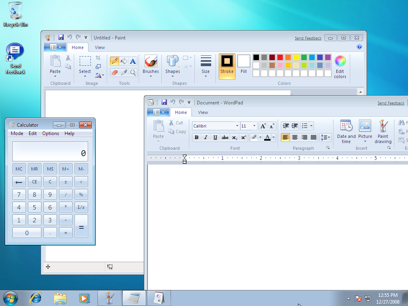Set Justify alignment in WordPad
This screenshot has width=408, height=306.
point(313,137)
